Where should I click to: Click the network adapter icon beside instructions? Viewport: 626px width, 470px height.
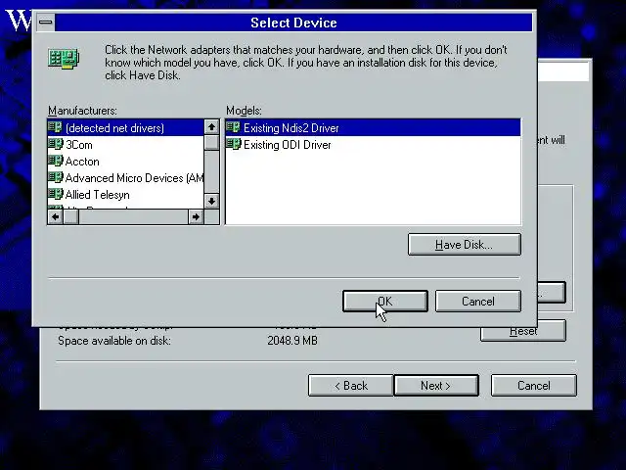[x=64, y=59]
